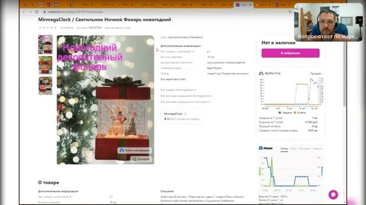Click the Нет в наличии status text
The image size is (366, 205).
pos(279,43)
